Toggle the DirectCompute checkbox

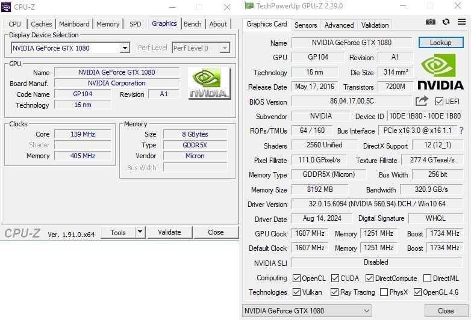(x=369, y=278)
